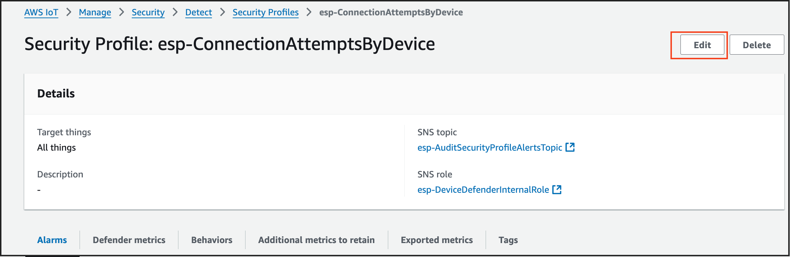790x257 pixels.
Task: Open esp-AuditSecurityProfileAlertsTopic SNS topic link
Action: click(490, 147)
